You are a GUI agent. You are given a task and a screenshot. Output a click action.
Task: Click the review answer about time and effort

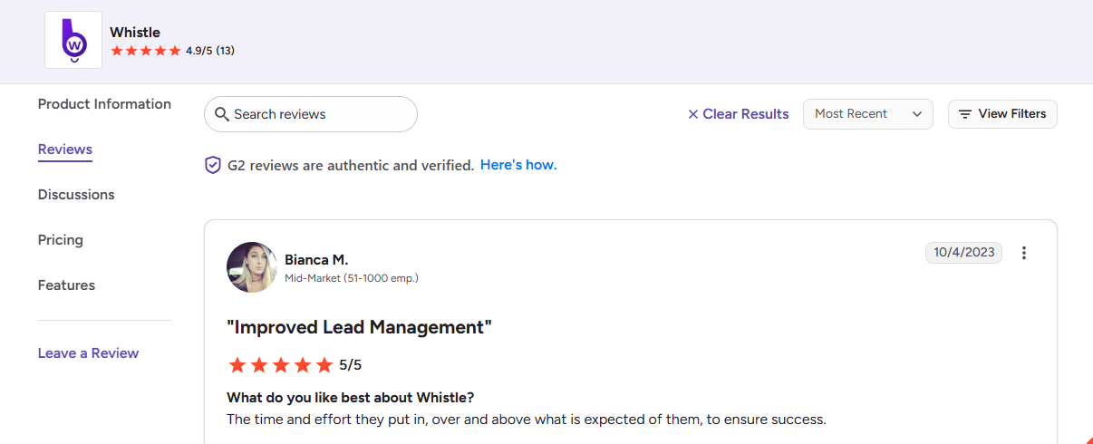coord(527,420)
